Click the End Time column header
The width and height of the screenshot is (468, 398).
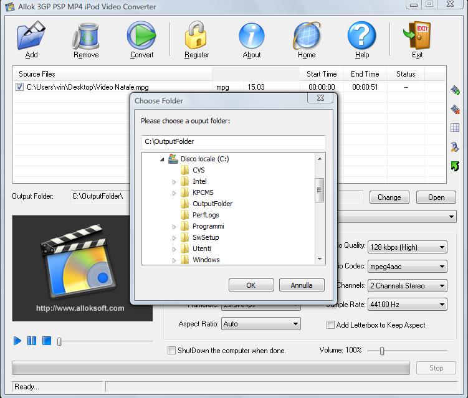click(x=365, y=73)
